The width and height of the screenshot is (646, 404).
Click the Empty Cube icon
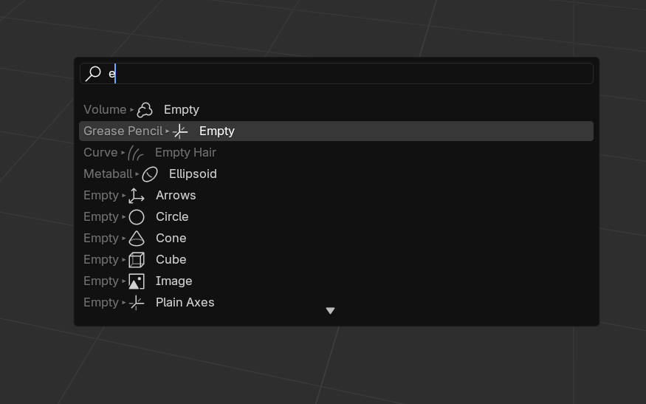137,260
